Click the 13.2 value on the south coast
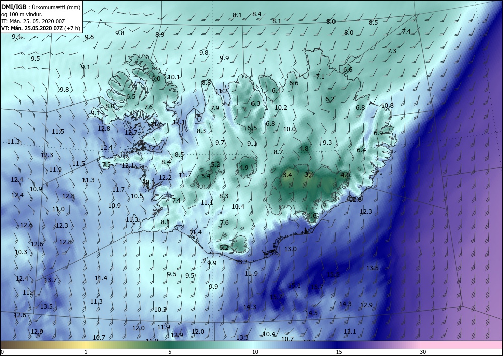 (241, 262)
